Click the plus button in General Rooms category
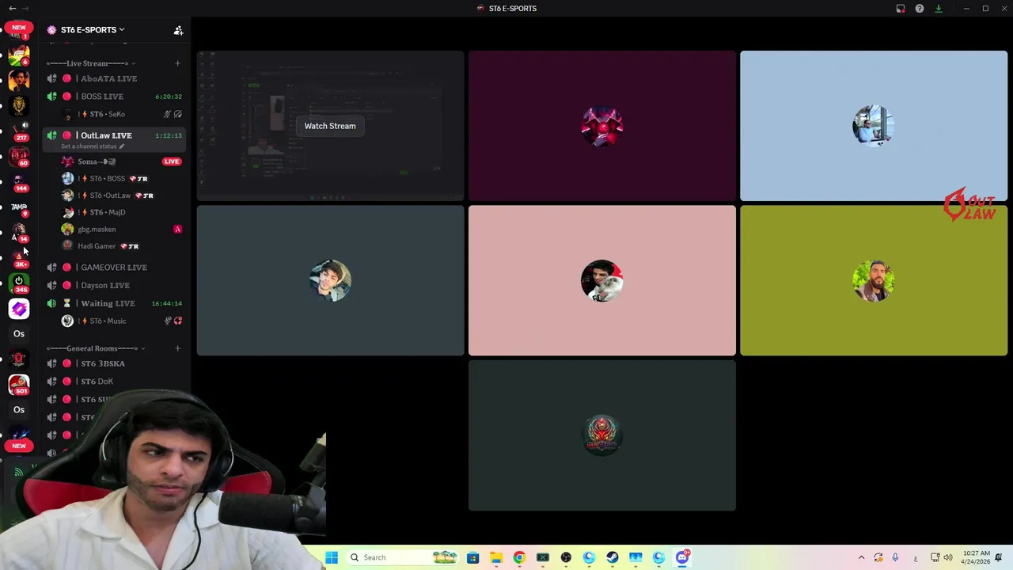The height and width of the screenshot is (570, 1013). tap(177, 348)
